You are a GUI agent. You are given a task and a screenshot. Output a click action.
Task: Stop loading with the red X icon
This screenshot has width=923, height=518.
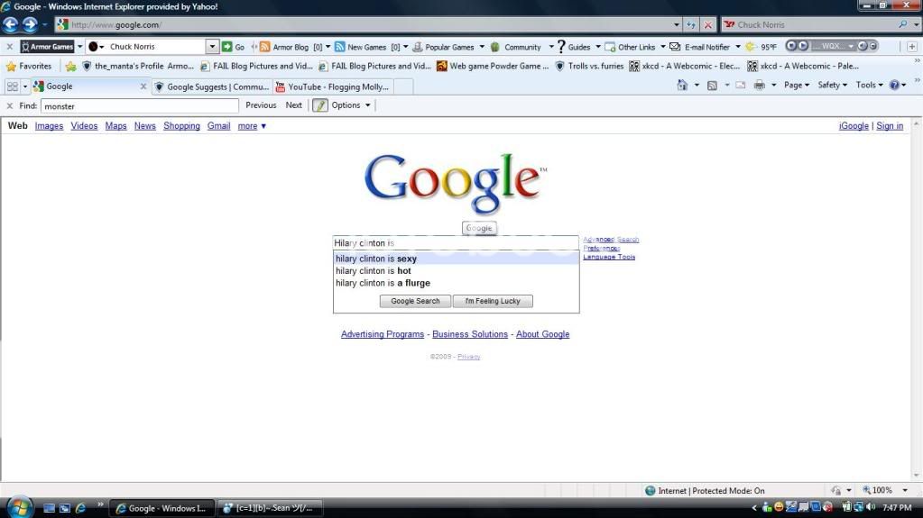point(708,24)
